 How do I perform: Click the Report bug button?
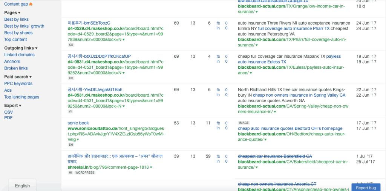[x=366, y=187]
